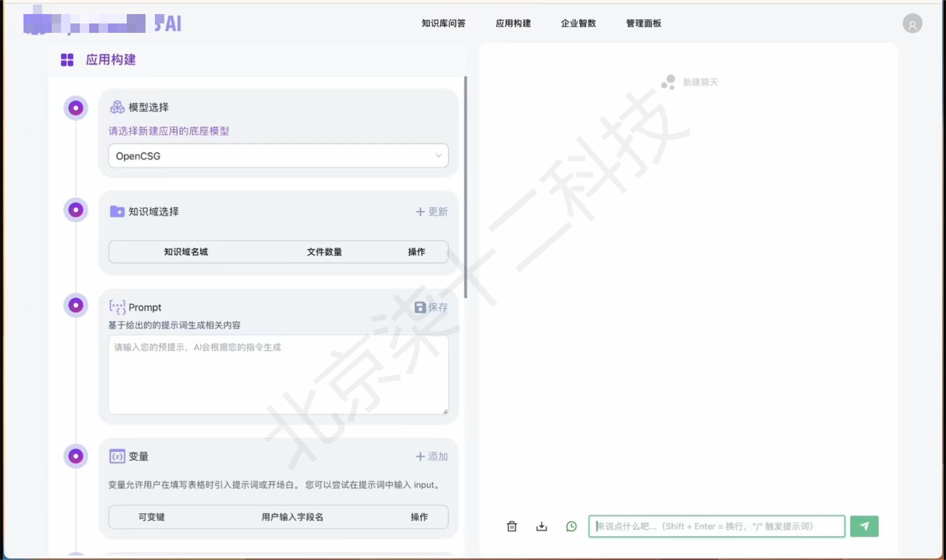
Task: Click the 用户输入字段名 column header
Action: 292,517
